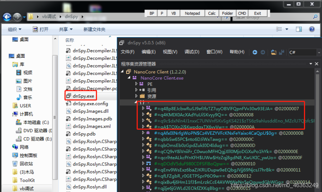Expand the 资源 node
The image size is (322, 192).
136,96
